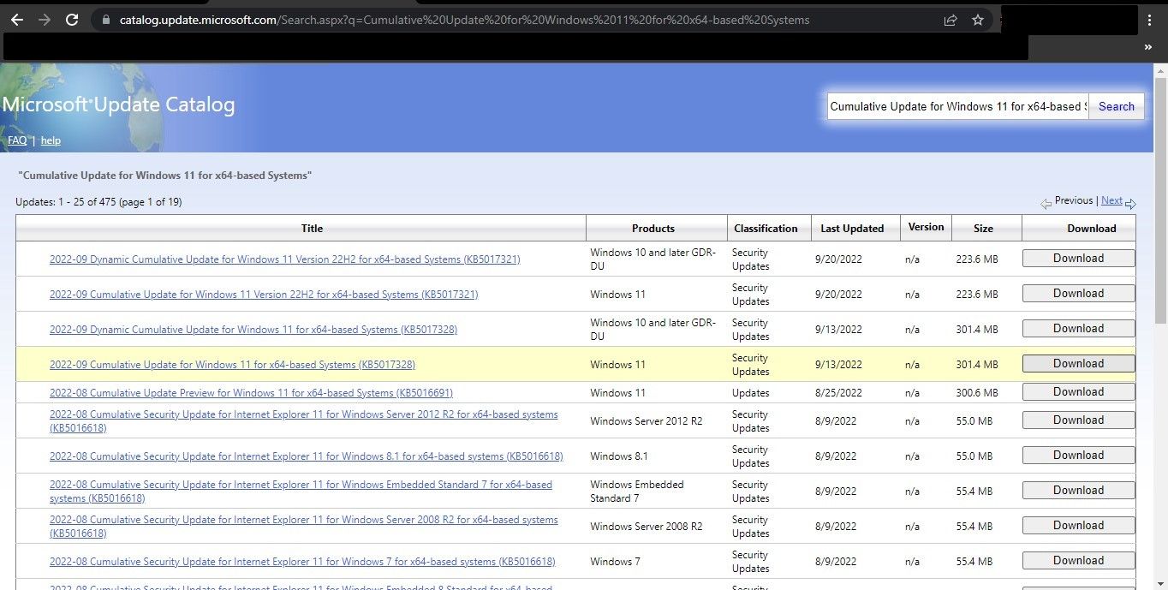This screenshot has height=590, width=1168.
Task: Open 2022-09 Cumulative Update Version 22H2 (non-Dynamic) link
Action: [264, 295]
